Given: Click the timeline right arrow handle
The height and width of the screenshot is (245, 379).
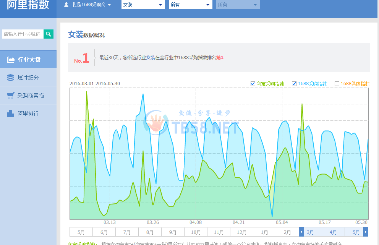Looking at the screenshot, I should click(366, 232).
